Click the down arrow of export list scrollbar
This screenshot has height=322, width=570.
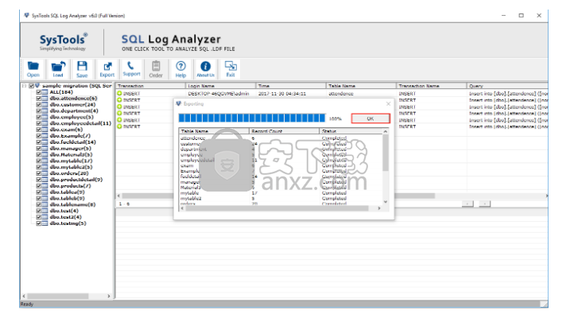[386, 202]
